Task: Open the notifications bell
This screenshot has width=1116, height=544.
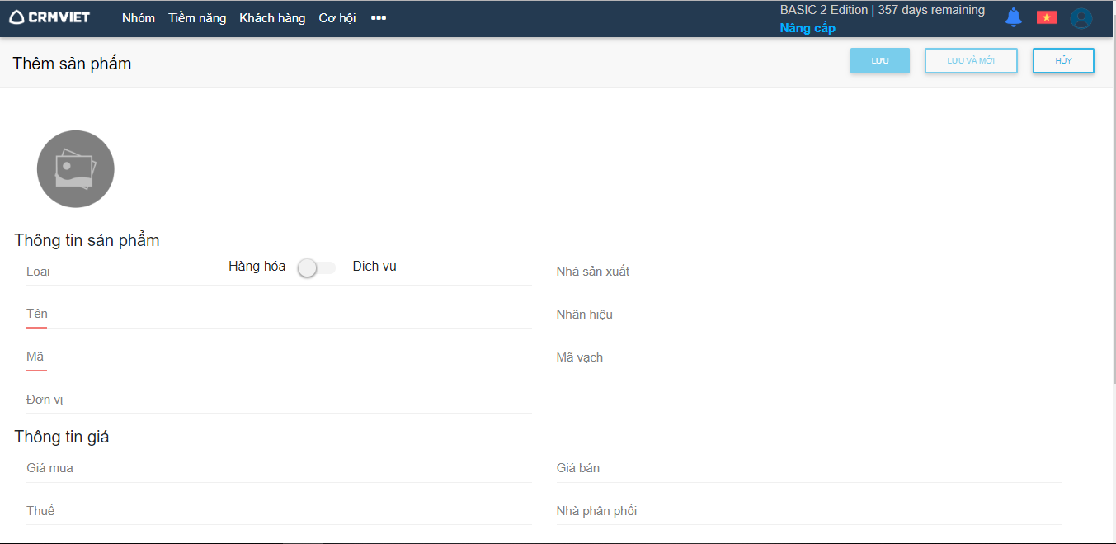Action: (x=1014, y=17)
